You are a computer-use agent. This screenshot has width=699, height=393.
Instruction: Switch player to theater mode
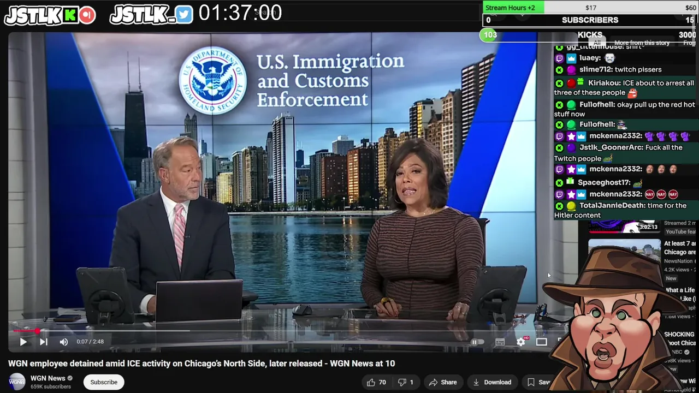pyautogui.click(x=541, y=342)
